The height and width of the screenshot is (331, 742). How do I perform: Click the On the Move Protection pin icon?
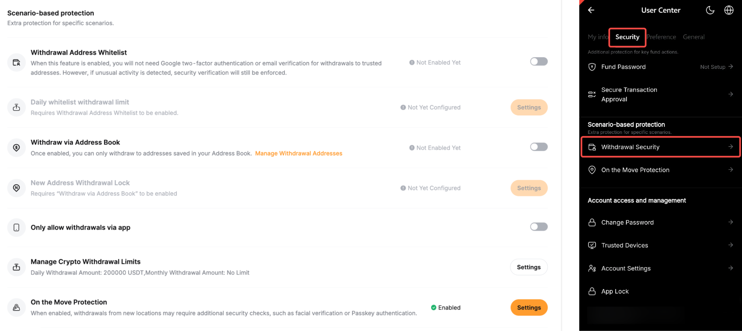[592, 170]
